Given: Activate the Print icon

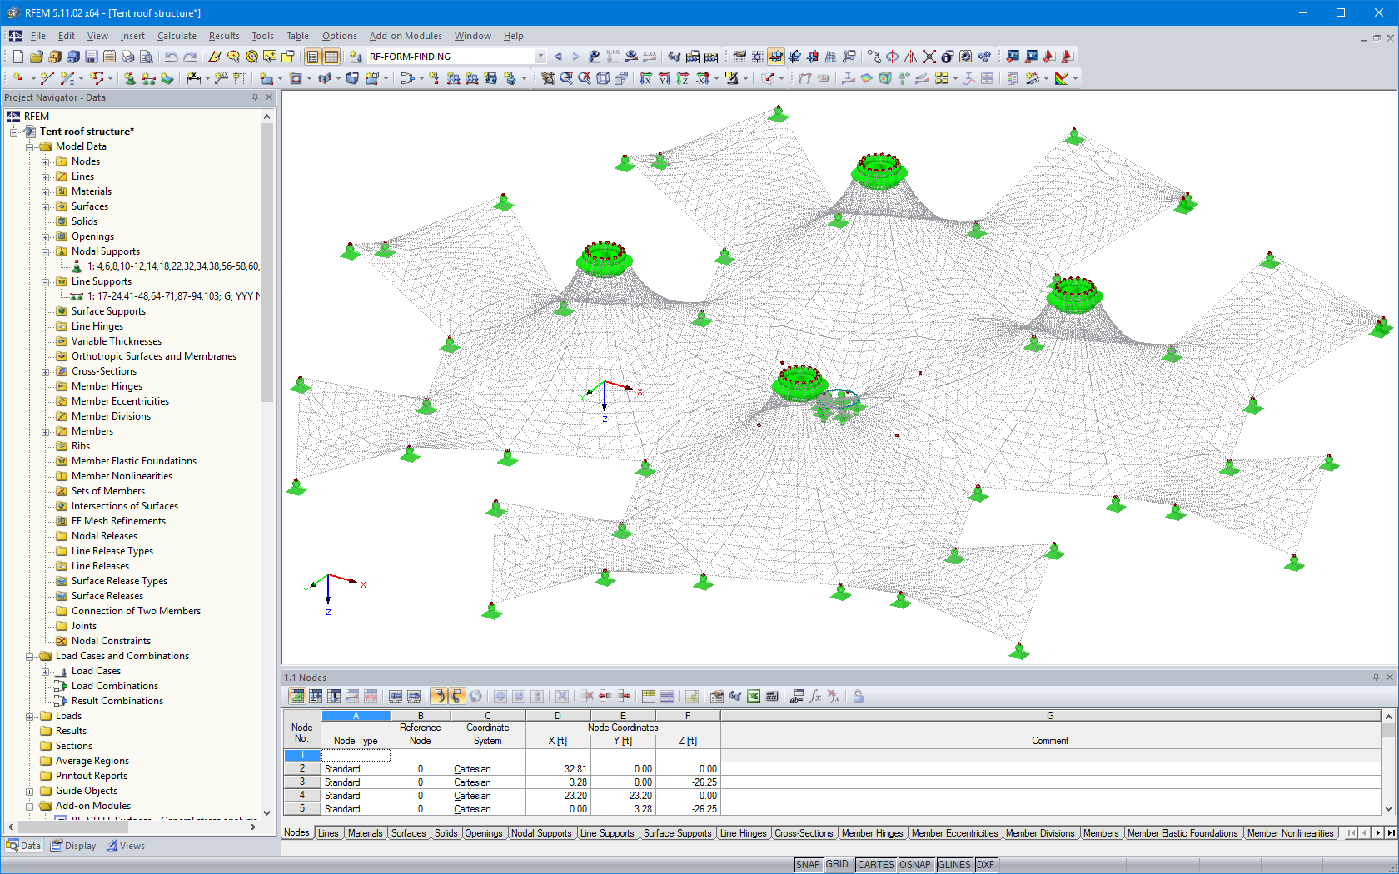Looking at the screenshot, I should click(x=127, y=57).
